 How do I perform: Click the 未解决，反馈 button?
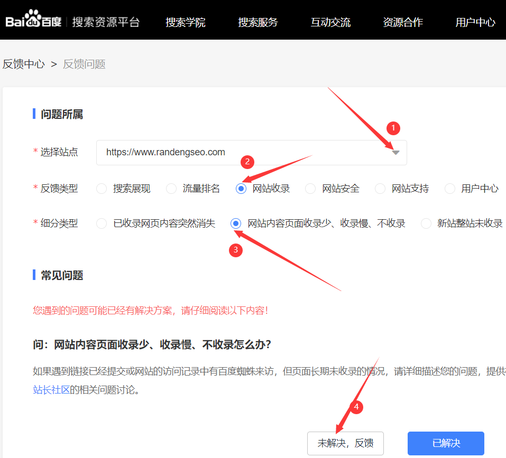point(345,443)
